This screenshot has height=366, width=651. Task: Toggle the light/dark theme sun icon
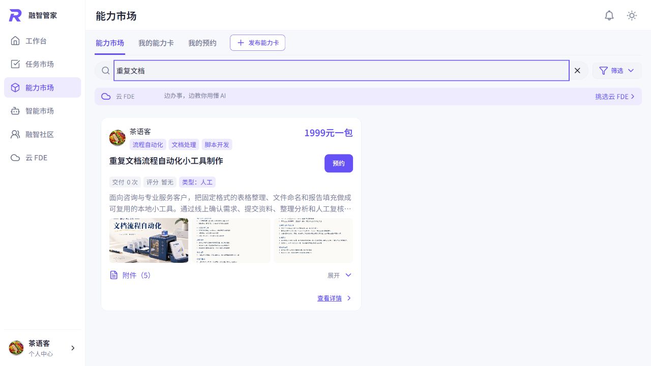632,15
